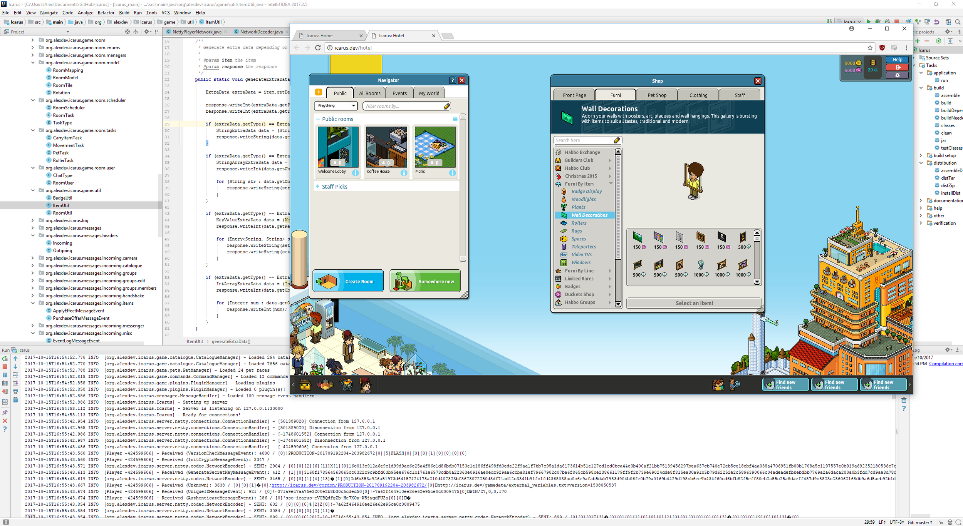Open the friends list icon in the bottom bar

[718, 385]
